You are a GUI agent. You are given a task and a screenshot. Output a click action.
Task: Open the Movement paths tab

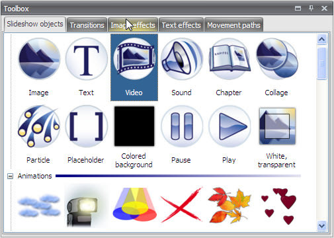pyautogui.click(x=233, y=25)
